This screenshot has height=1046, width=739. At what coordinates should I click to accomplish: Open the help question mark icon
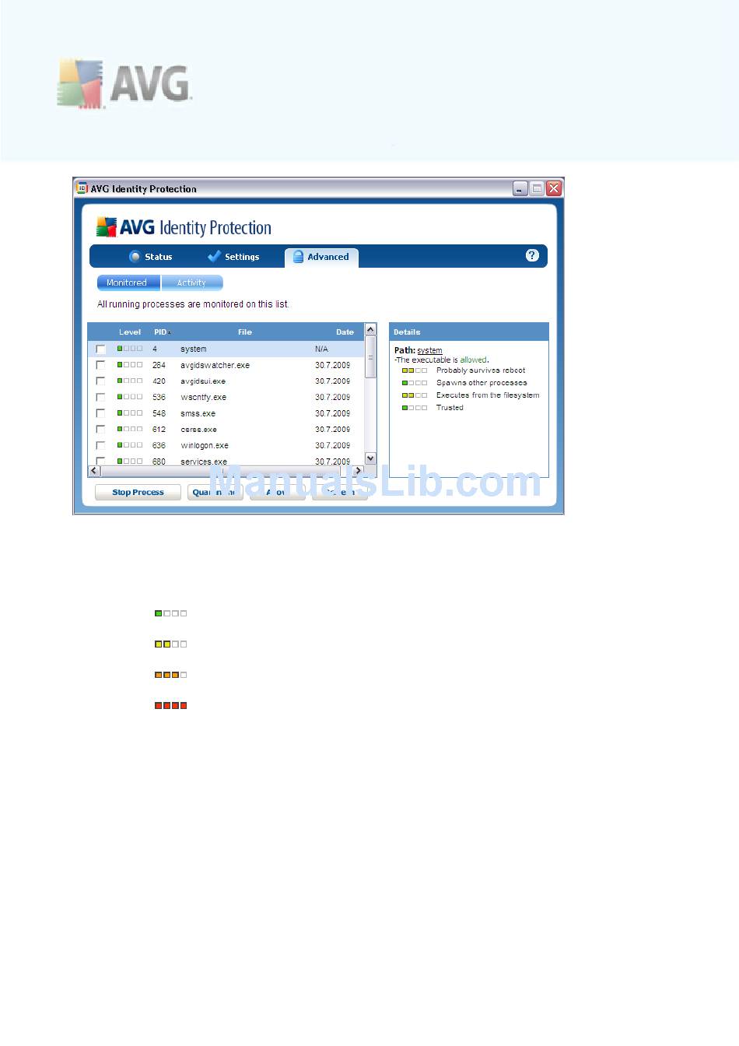pyautogui.click(x=532, y=255)
